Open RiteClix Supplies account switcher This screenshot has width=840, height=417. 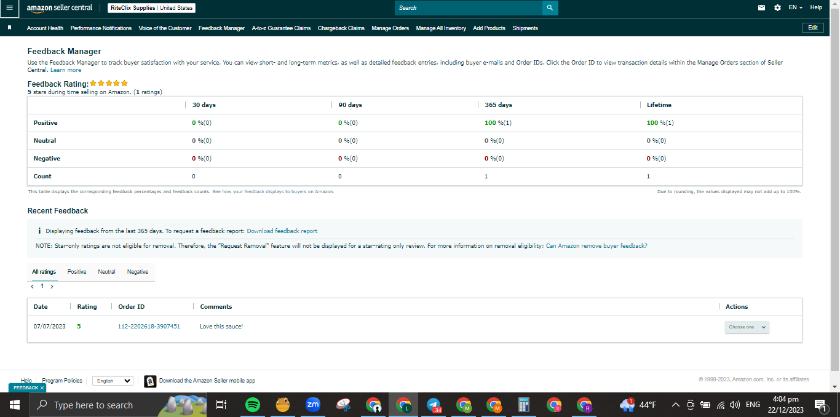pos(151,8)
